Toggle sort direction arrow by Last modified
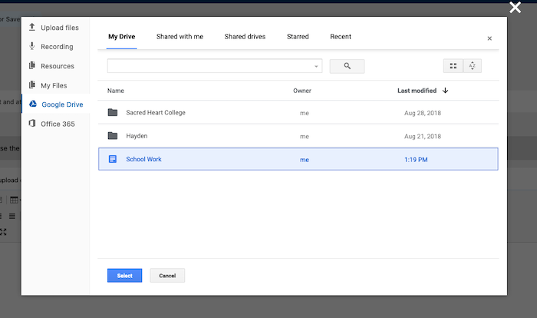Viewport: 537px width, 318px height. pyautogui.click(x=446, y=91)
